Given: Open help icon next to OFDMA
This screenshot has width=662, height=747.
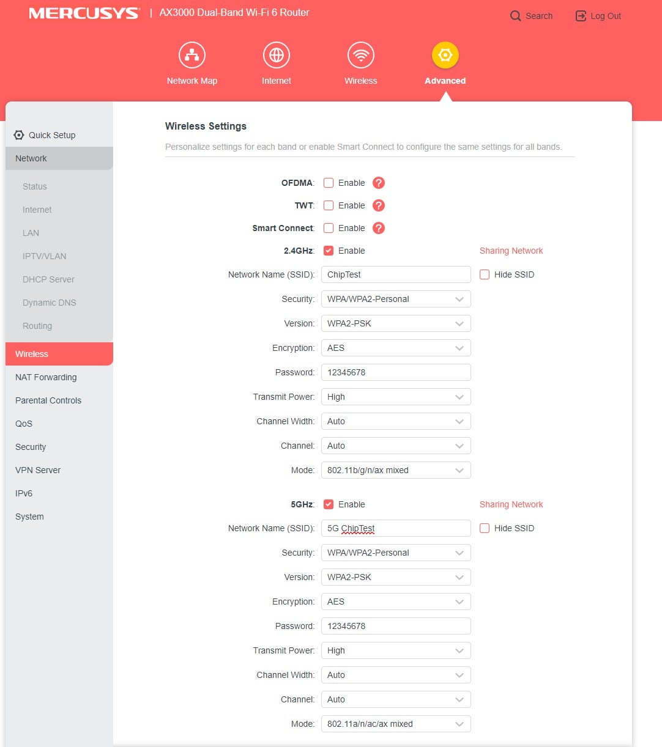Looking at the screenshot, I should click(379, 183).
